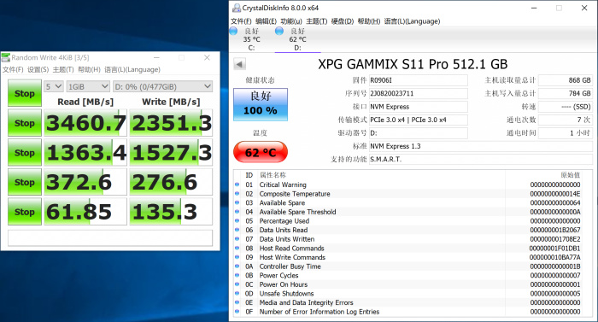598x322 pixels.
Task: Open the 功能(u) menu in CrystalDiskInfo
Action: coord(291,21)
